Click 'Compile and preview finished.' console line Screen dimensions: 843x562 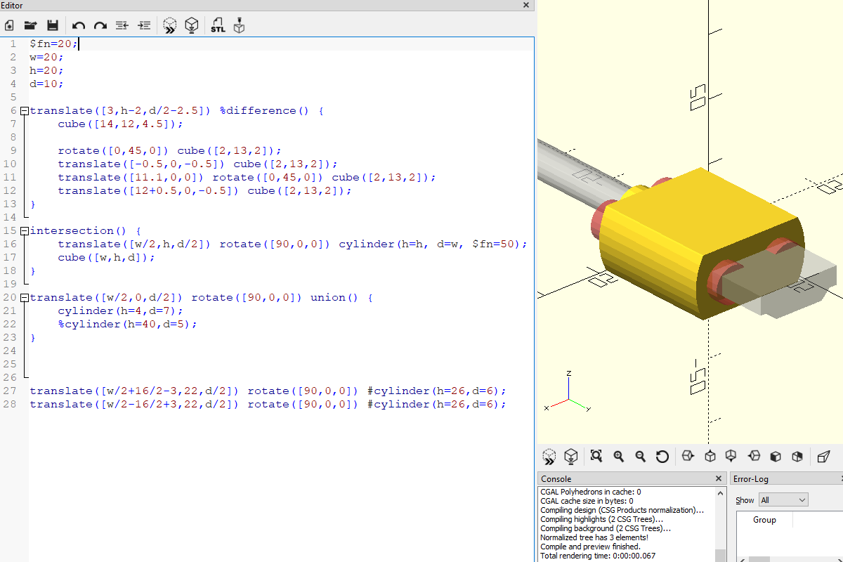pos(590,547)
